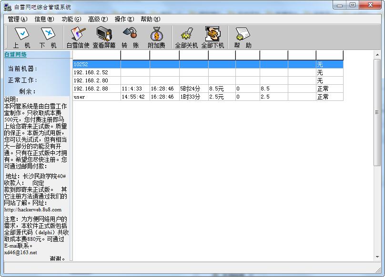This screenshot has width=385, height=277.
Task: Open the 高级(P) menu
Action: (x=98, y=19)
